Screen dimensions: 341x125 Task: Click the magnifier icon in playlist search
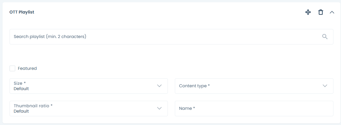click(325, 37)
